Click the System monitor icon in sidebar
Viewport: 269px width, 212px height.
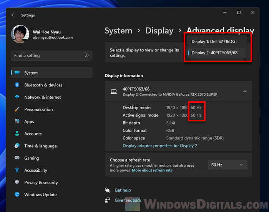17,73
